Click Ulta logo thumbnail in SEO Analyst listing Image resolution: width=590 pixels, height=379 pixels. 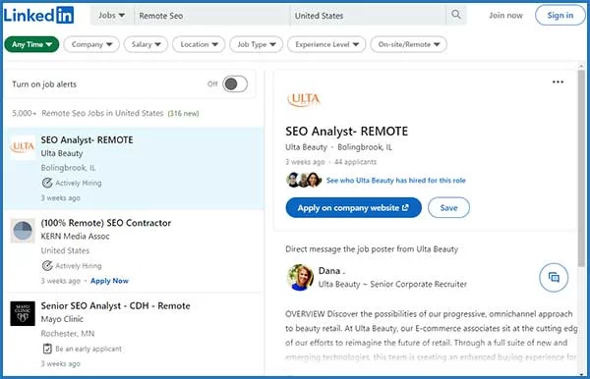[23, 147]
